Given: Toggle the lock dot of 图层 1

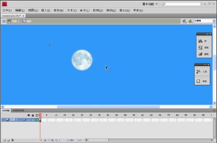Looking at the screenshot, I should 33,120.
